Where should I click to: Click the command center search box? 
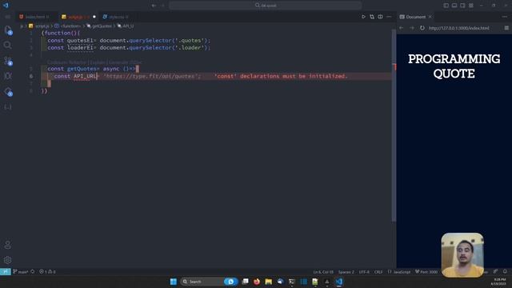[266, 6]
